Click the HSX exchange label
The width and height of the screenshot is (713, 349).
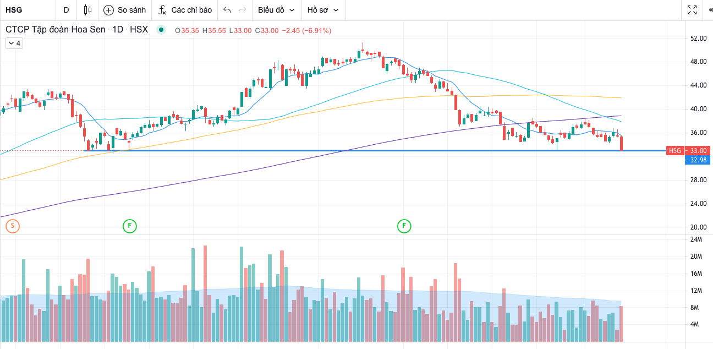139,30
